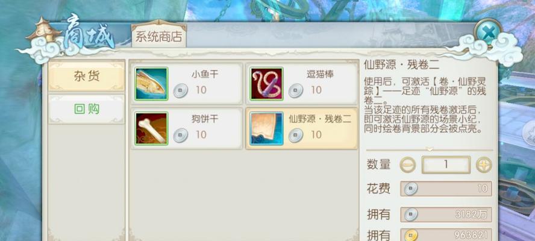Click the 花费 cost display field
This screenshot has width=535, height=241.
pyautogui.click(x=446, y=189)
